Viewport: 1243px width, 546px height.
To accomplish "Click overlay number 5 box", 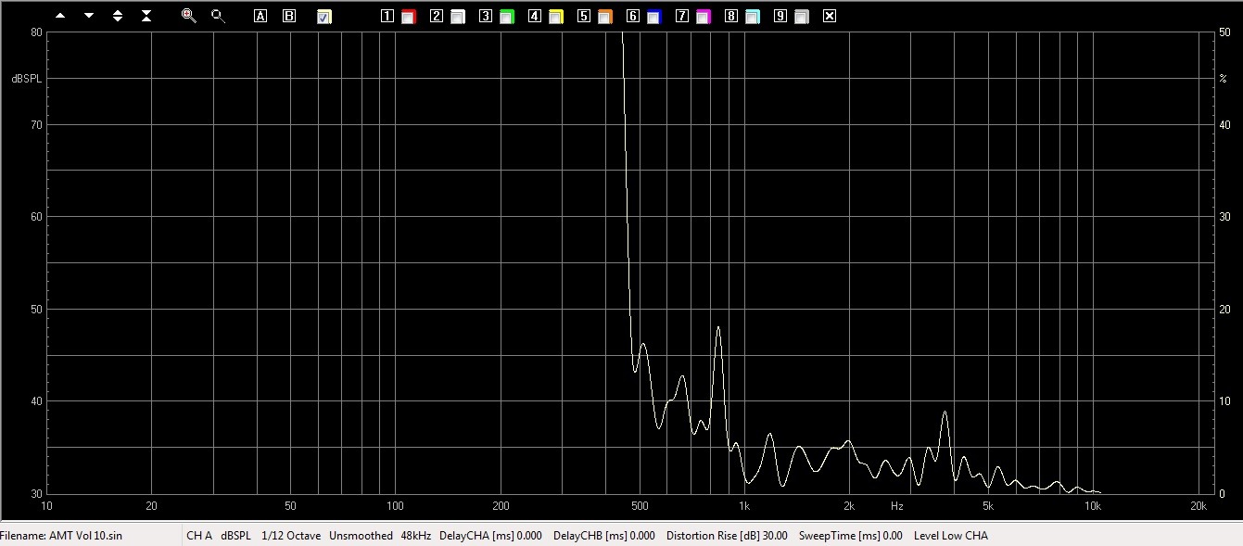I will 584,16.
